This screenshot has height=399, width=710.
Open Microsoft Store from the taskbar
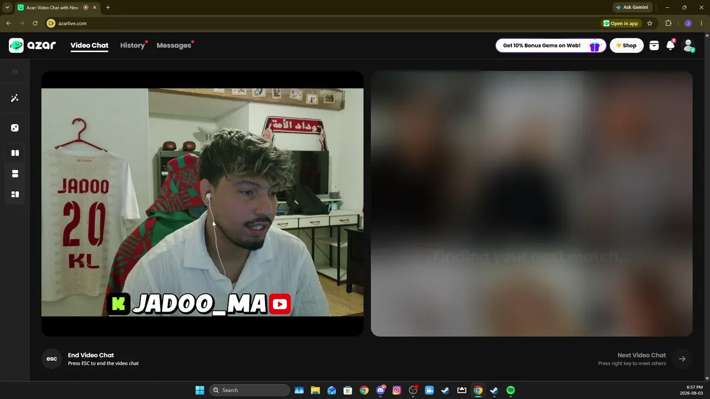(x=348, y=390)
